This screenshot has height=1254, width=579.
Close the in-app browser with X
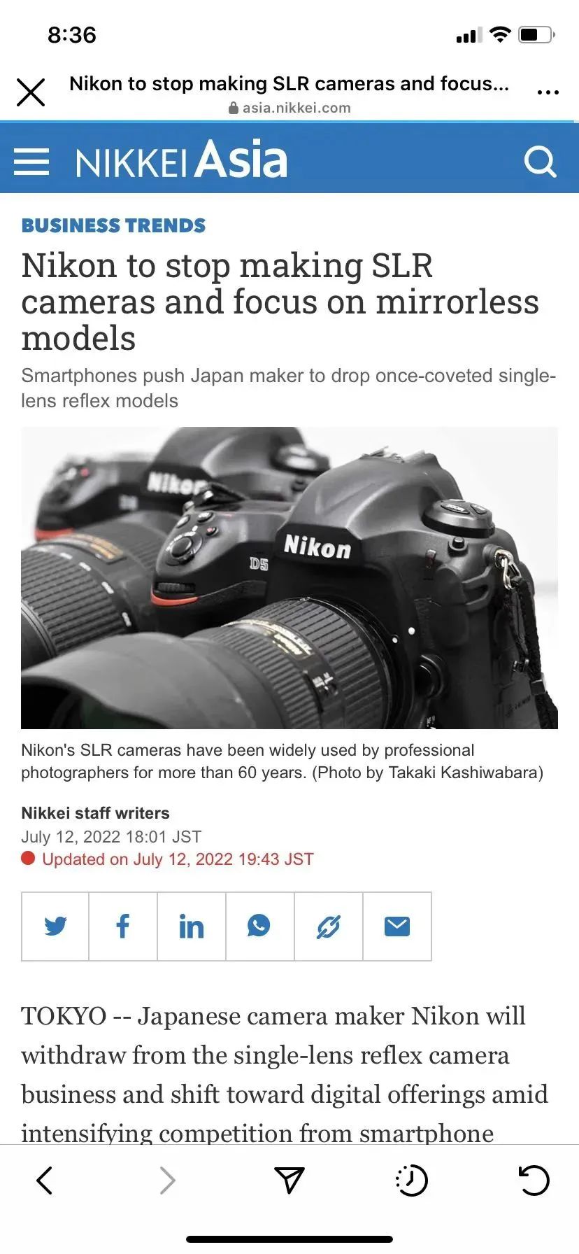click(x=31, y=92)
